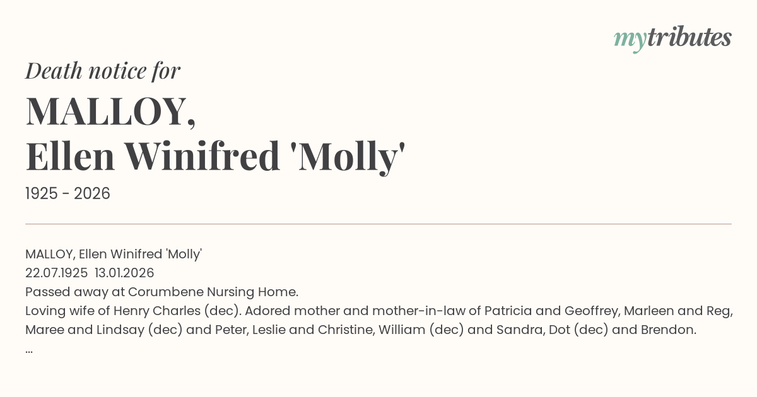
Task: Click the death date 13.01.2026
Action: 124,273
